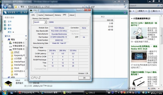Select the SPD tab in CPU-Z
This screenshot has width=163, height=95.
[x=64, y=15]
